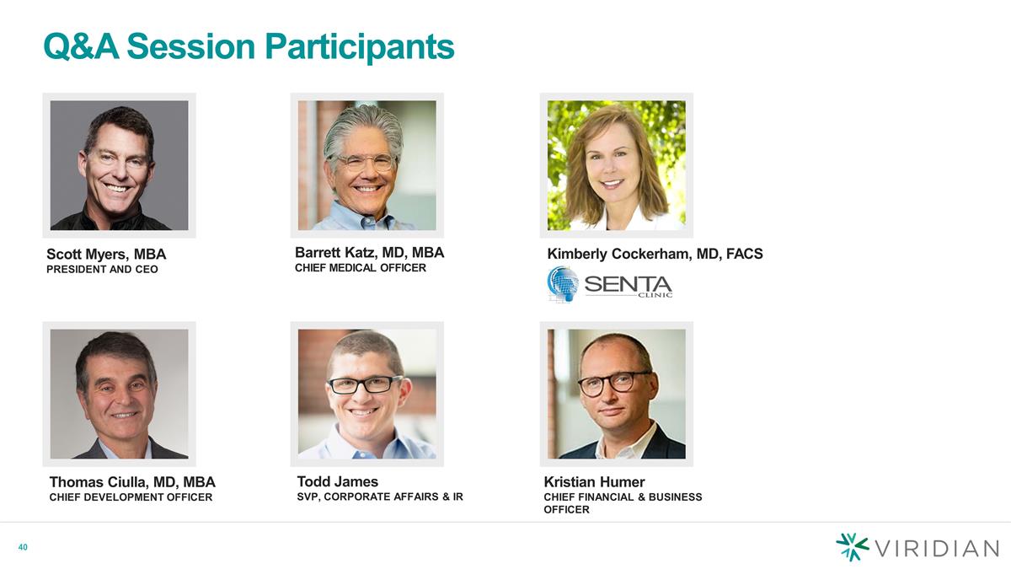Select Kimberly Cockerham's headshot photo
The image size is (1011, 569).
[617, 165]
